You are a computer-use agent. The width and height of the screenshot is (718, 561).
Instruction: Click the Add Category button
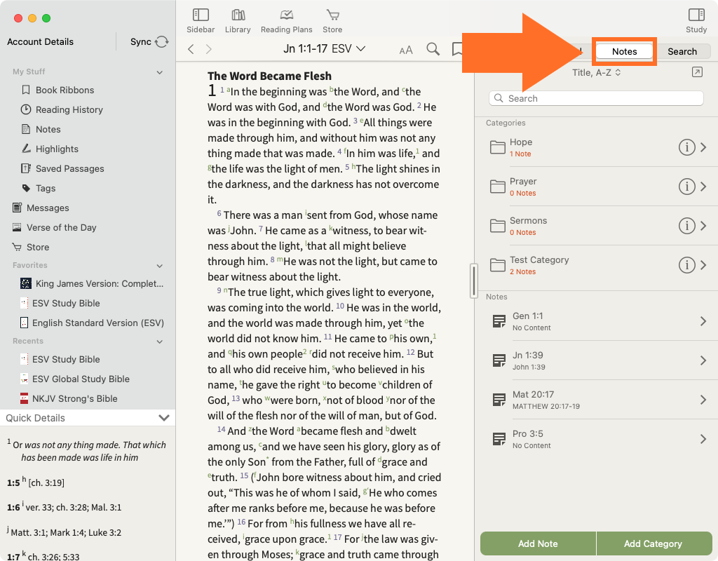[x=653, y=543]
